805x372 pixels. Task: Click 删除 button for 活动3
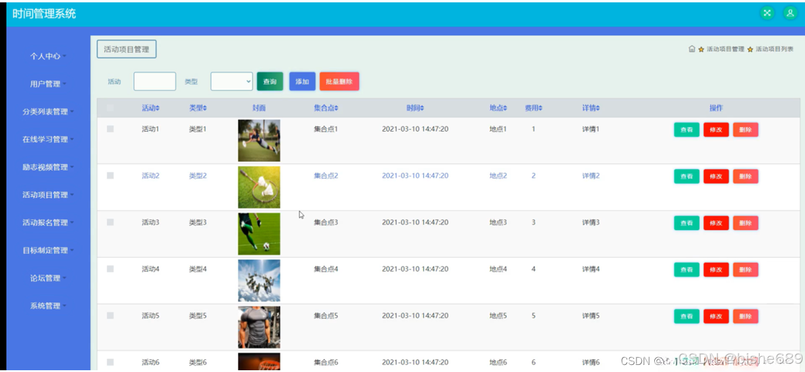(746, 223)
